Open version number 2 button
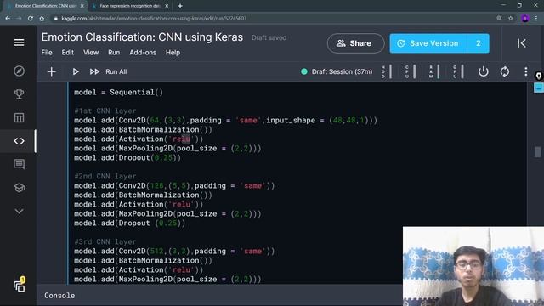544x306 pixels. click(x=479, y=43)
